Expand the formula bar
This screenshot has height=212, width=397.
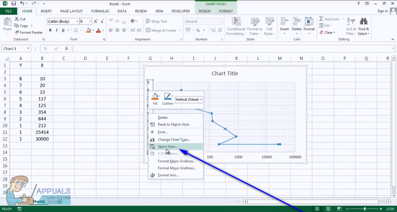[393, 48]
